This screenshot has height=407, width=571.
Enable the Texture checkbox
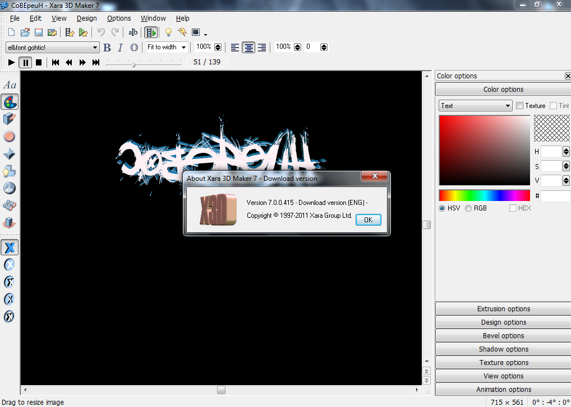click(x=520, y=106)
